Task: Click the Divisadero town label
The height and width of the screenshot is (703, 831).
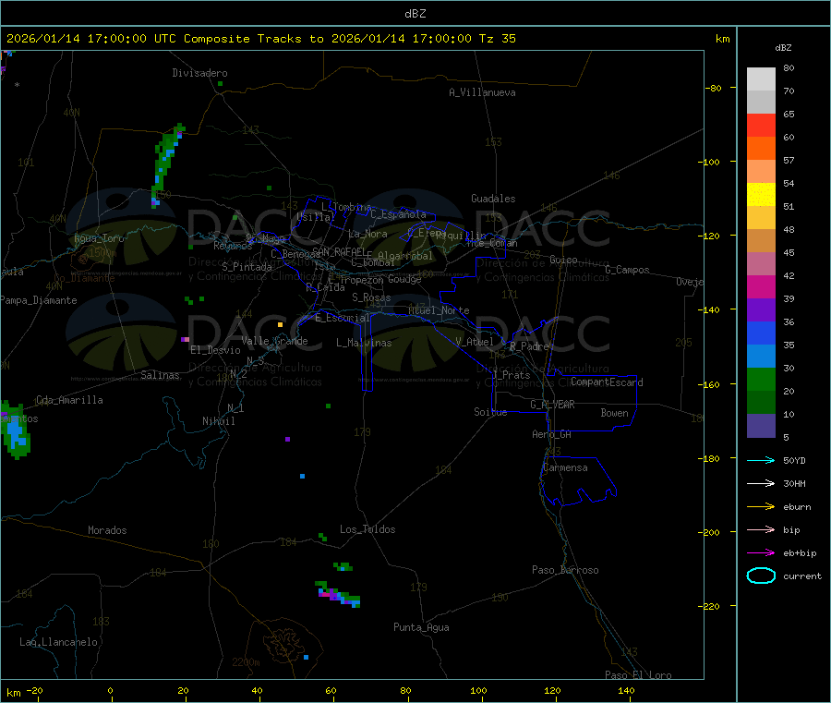Action: [x=199, y=73]
